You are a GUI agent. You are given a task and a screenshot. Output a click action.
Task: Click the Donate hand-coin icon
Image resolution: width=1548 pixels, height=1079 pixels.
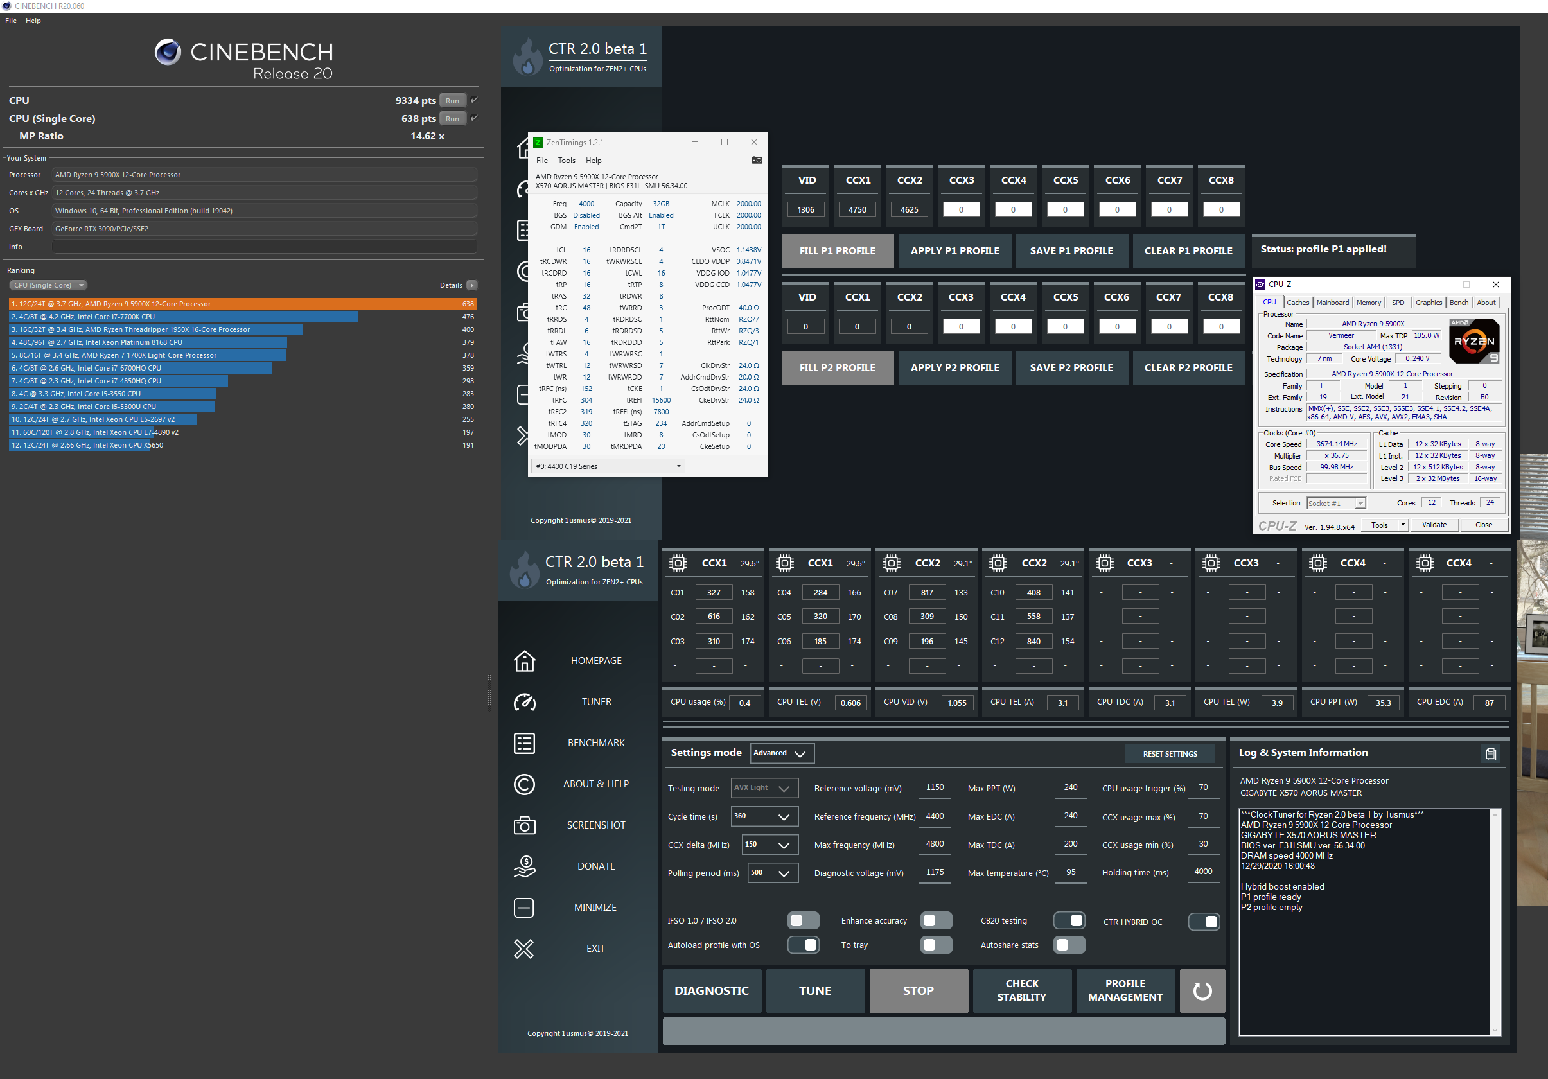pos(524,866)
